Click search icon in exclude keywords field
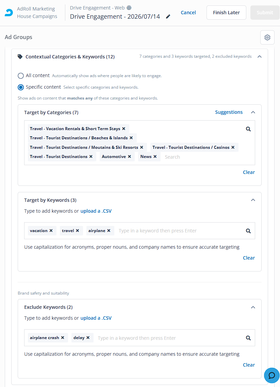 coord(248,338)
